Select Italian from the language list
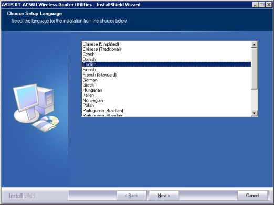The image size is (274, 205). click(166, 95)
